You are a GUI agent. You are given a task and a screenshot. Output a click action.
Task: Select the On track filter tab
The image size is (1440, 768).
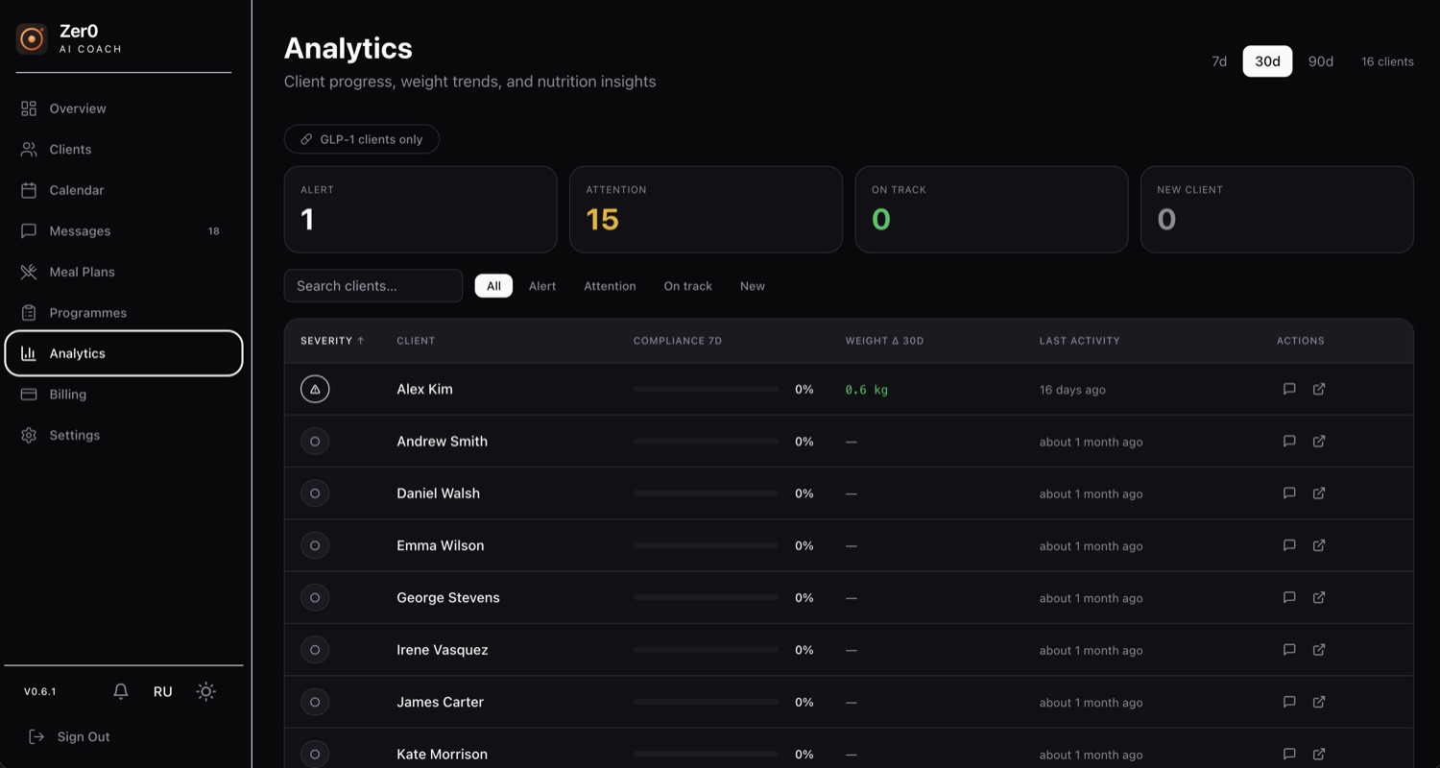click(687, 286)
